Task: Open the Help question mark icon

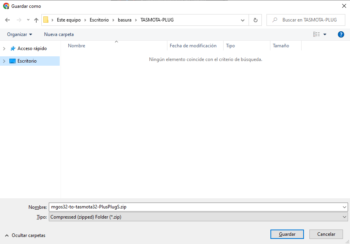Action: [x=341, y=34]
